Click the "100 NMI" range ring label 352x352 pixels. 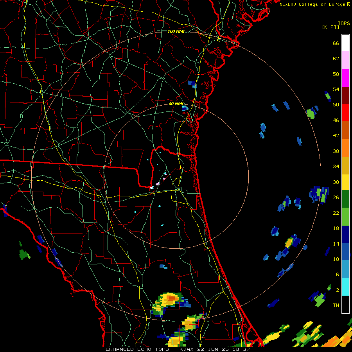coord(176,31)
